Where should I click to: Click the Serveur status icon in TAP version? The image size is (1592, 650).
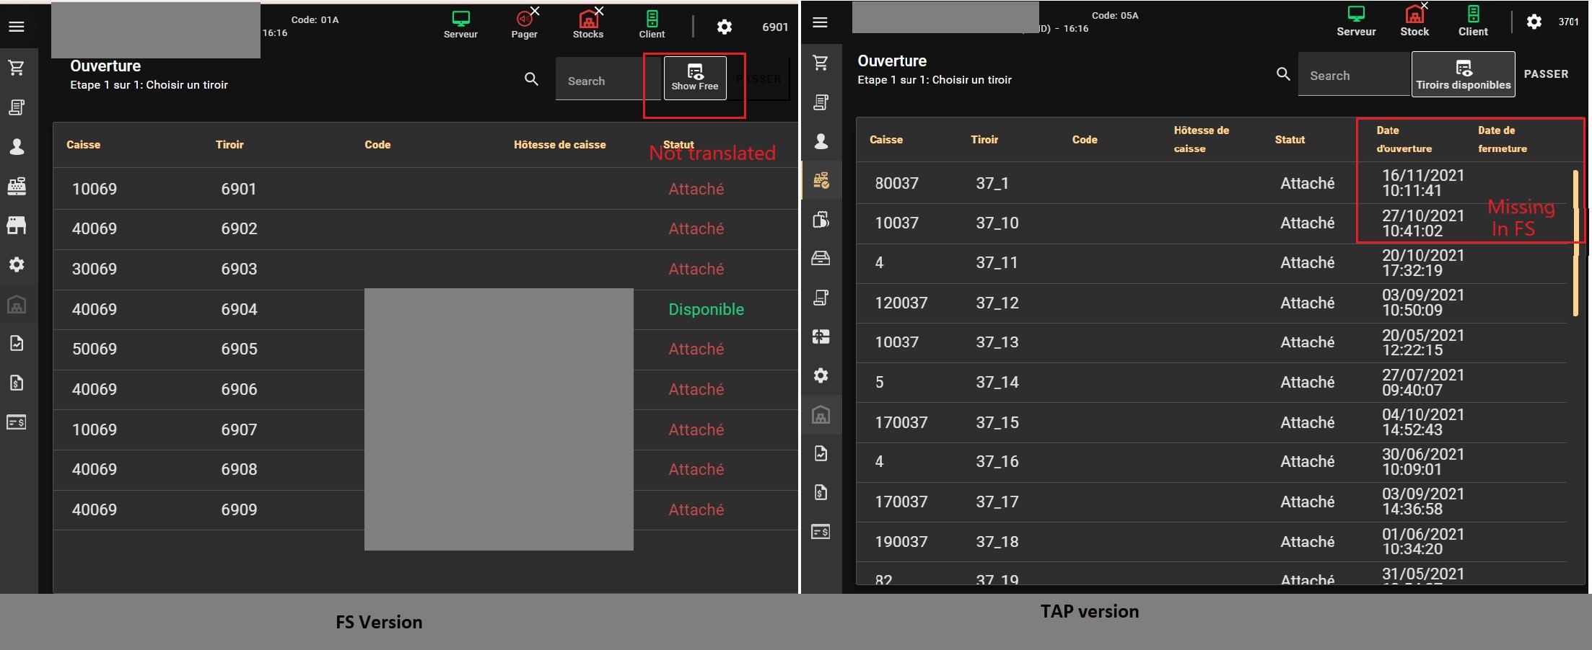pyautogui.click(x=1356, y=22)
